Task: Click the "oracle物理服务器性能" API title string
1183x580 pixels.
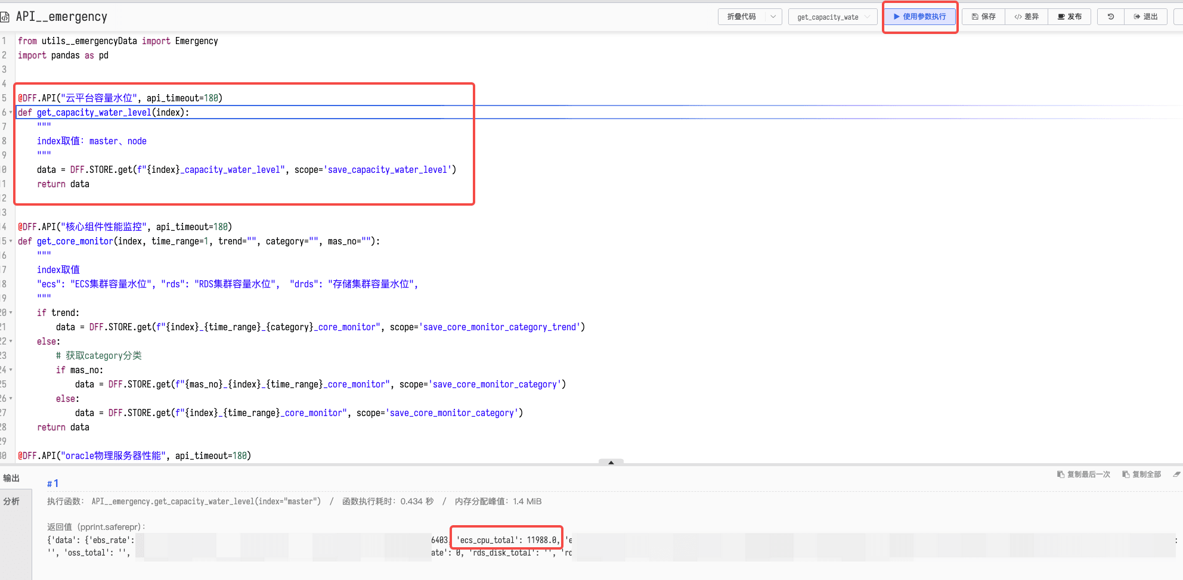Action: [x=113, y=455]
